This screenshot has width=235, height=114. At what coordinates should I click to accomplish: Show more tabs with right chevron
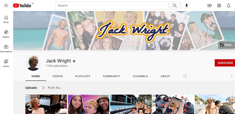click(x=231, y=76)
